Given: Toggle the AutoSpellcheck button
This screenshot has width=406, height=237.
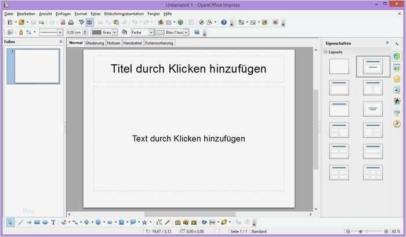Looking at the screenshot, I should pos(89,23).
